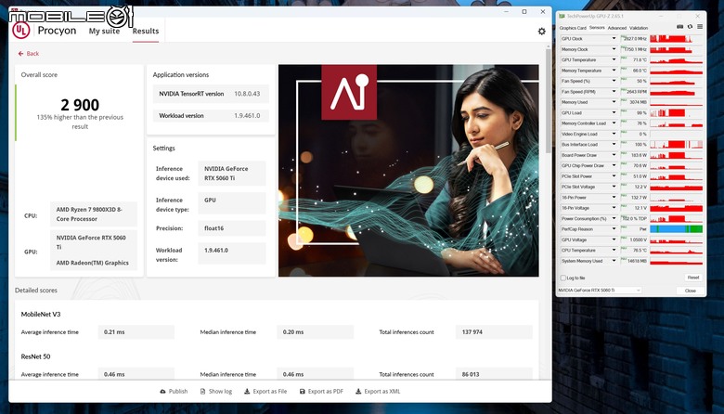Click the Procyon home title
The width and height of the screenshot is (724, 414).
57,31
